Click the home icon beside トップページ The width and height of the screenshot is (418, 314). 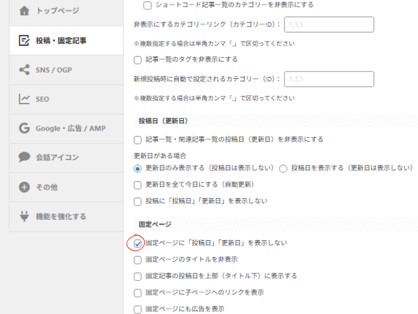pos(24,10)
